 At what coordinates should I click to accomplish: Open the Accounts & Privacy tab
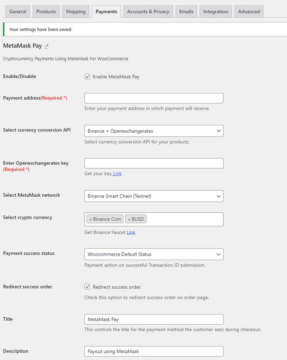(x=148, y=11)
